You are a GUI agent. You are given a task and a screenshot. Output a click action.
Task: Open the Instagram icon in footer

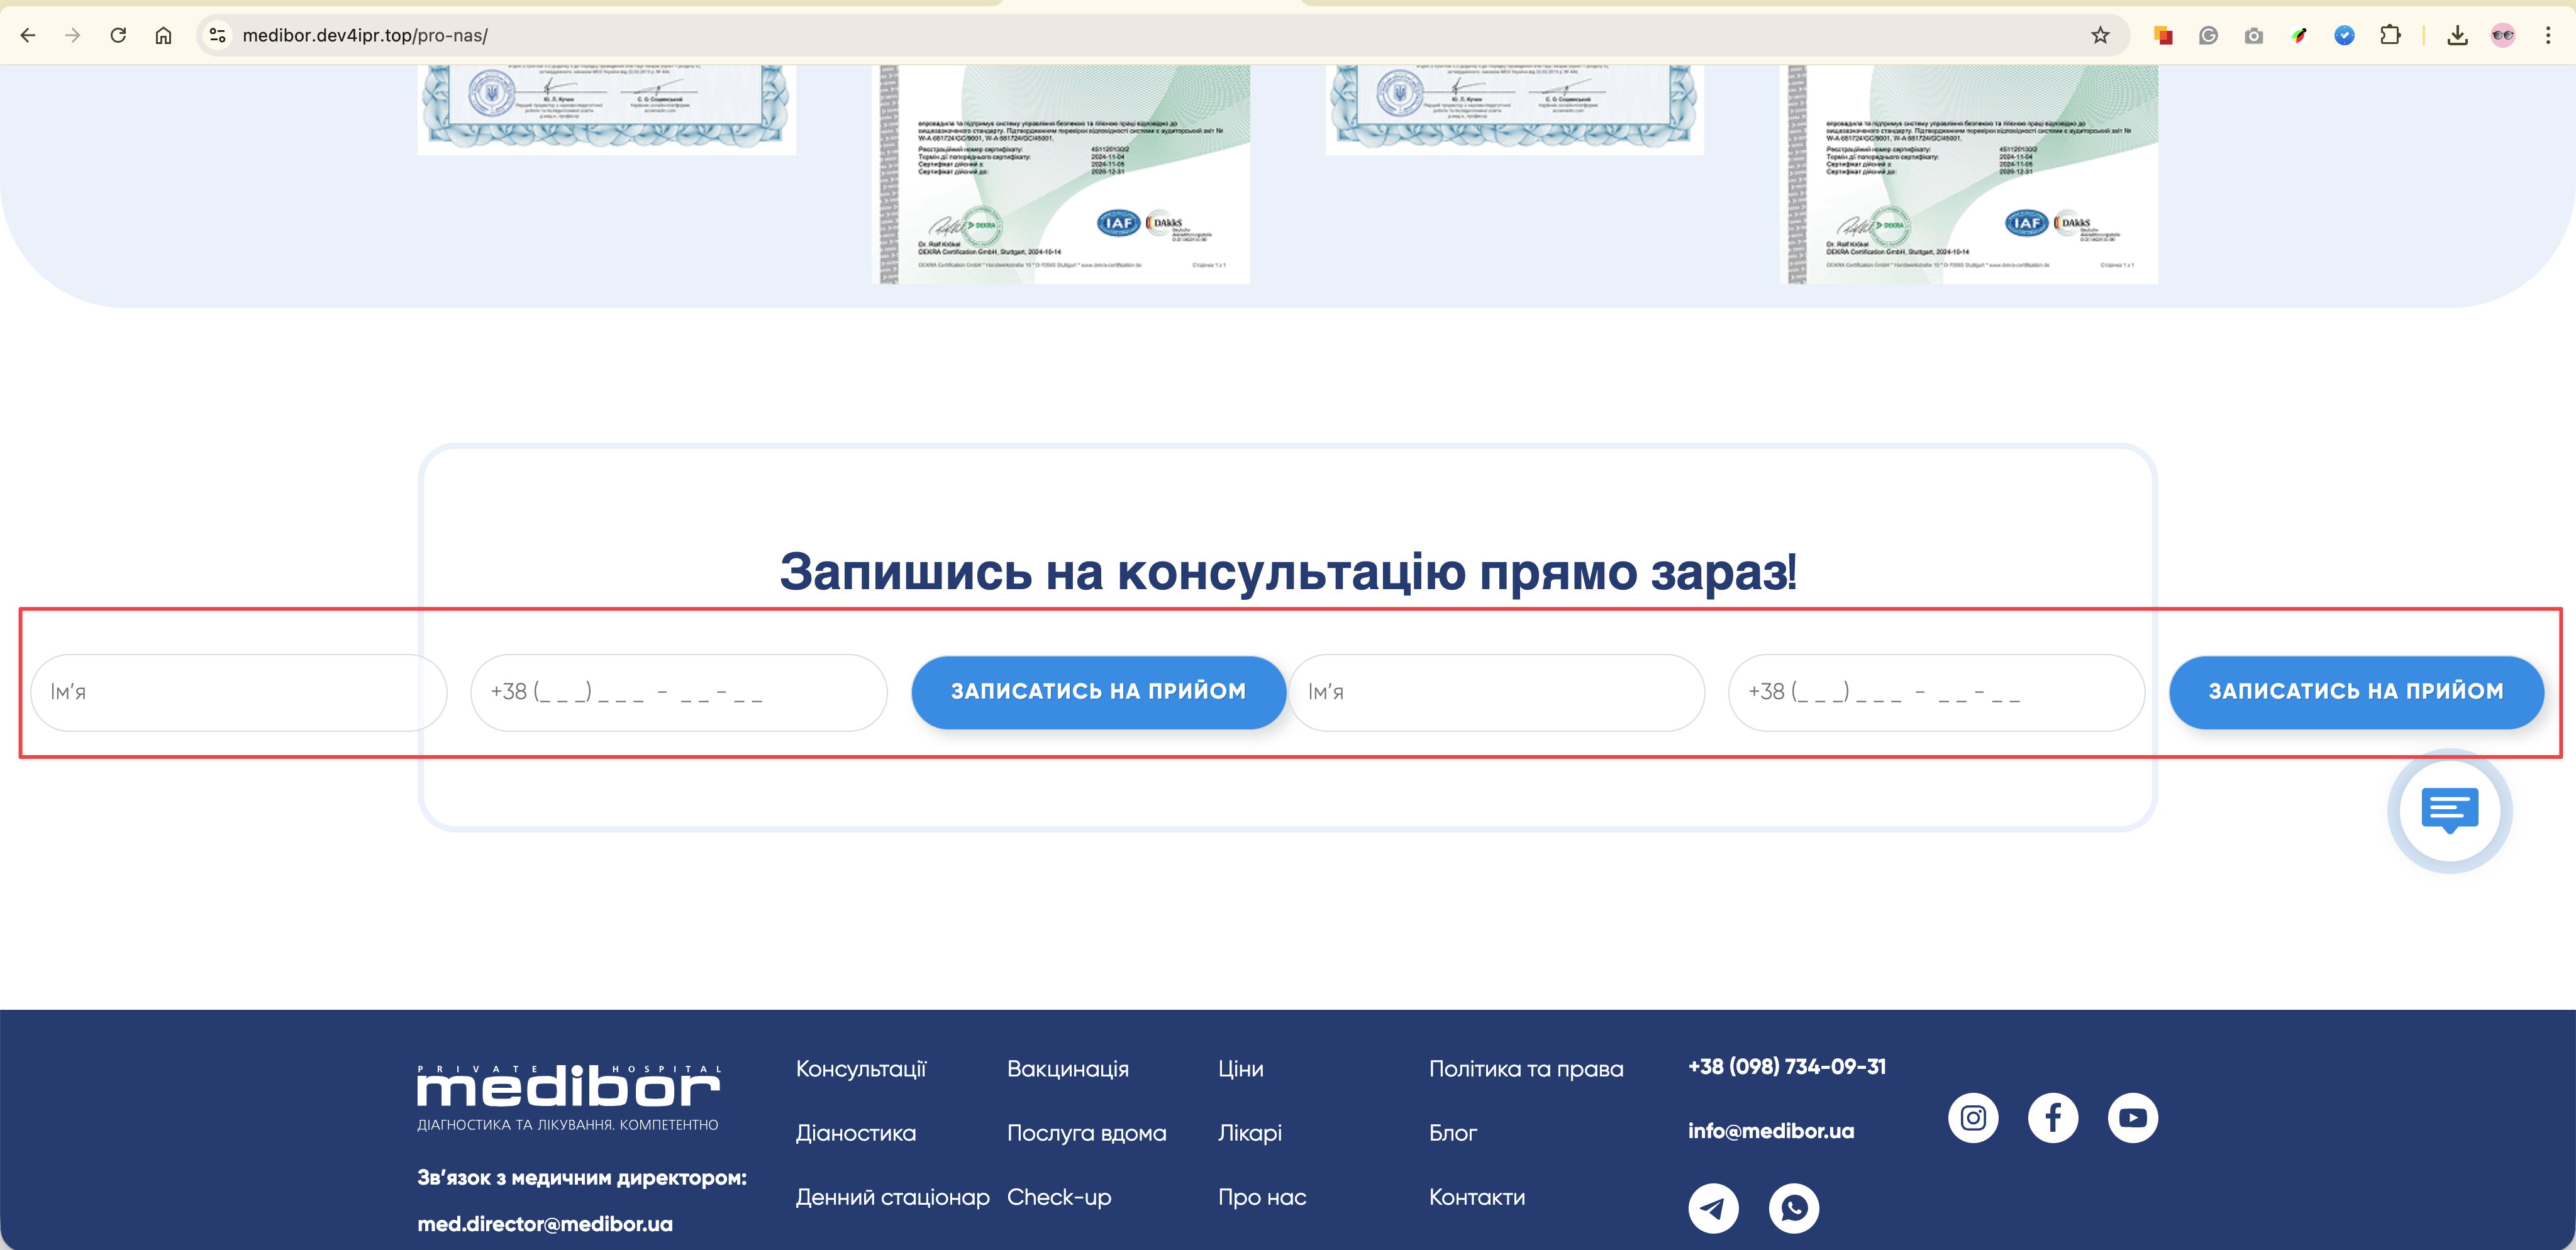click(x=1973, y=1117)
